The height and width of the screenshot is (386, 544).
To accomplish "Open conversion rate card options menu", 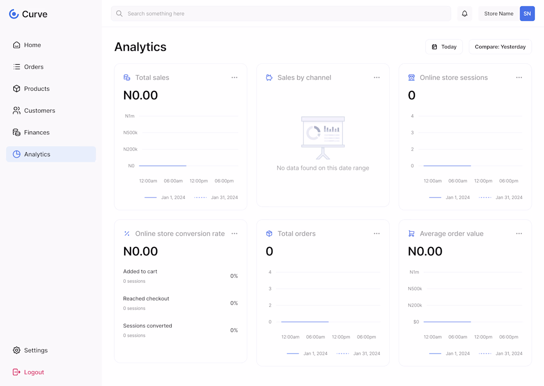I will [x=234, y=233].
